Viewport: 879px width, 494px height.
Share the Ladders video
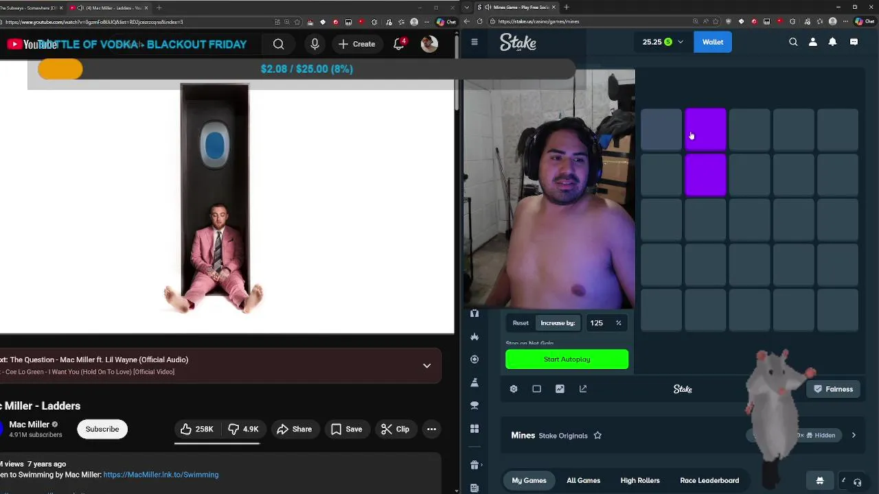[294, 429]
